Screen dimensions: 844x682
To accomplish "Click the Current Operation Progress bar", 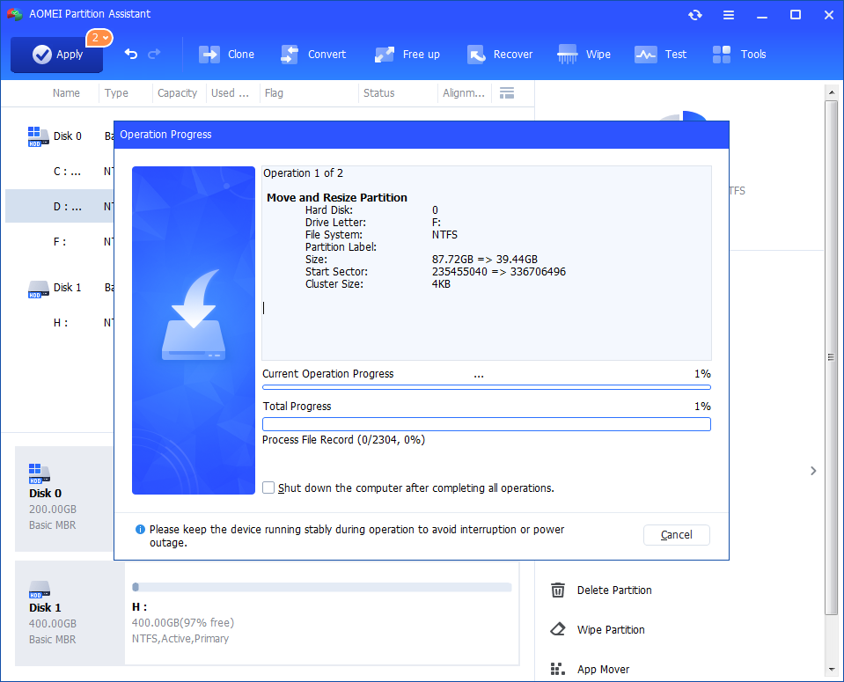I will tap(486, 387).
